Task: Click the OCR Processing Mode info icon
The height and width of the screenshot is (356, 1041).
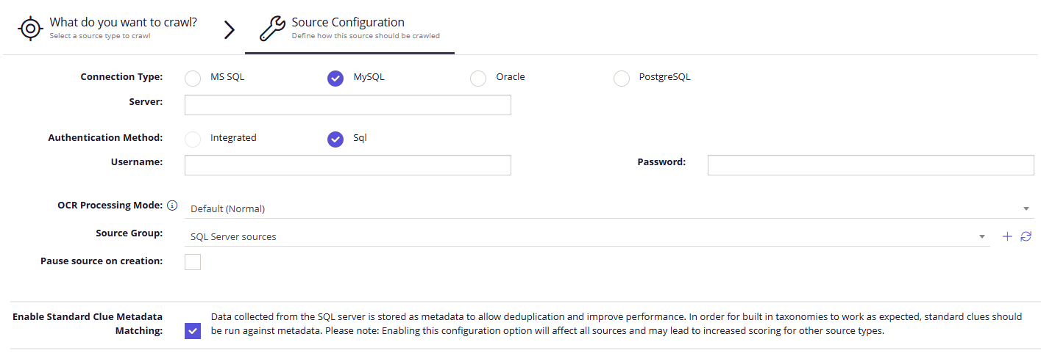Action: pyautogui.click(x=173, y=206)
